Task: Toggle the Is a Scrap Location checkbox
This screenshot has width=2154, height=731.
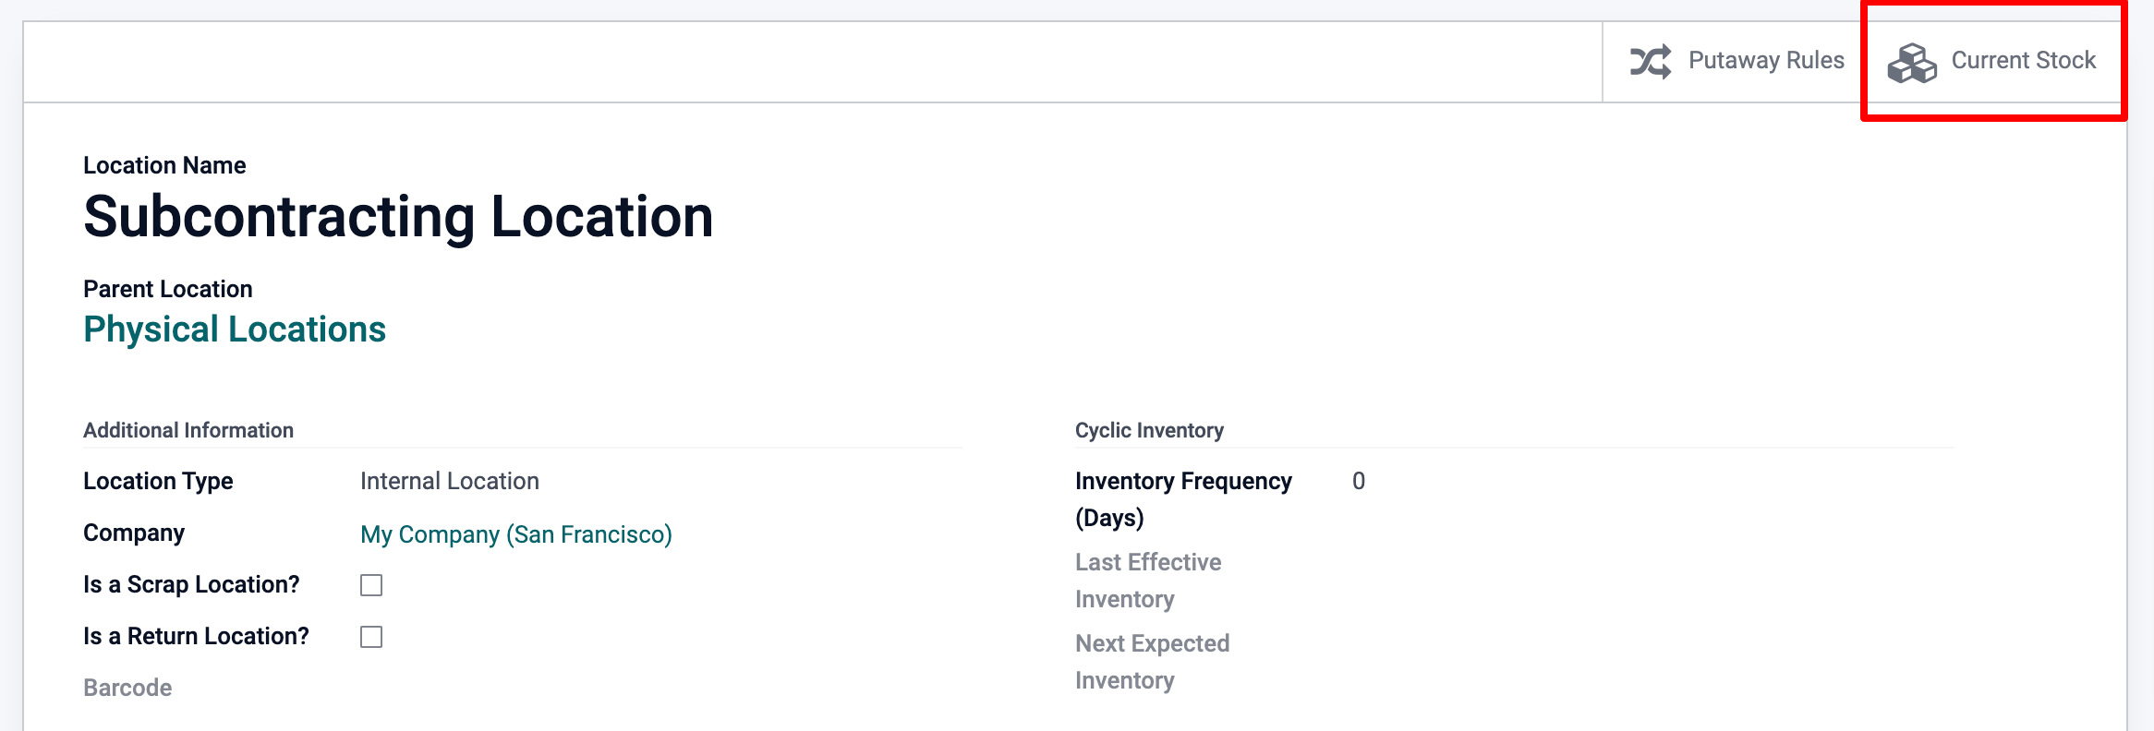Action: pyautogui.click(x=371, y=585)
